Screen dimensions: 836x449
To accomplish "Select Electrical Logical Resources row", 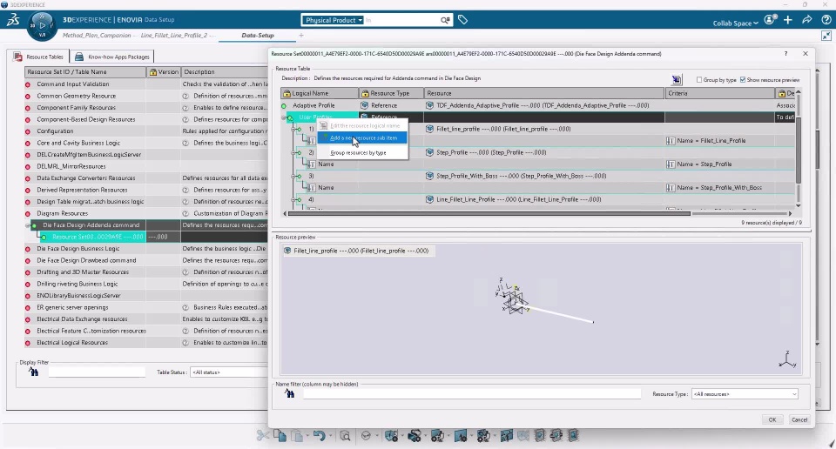I will coord(146,343).
